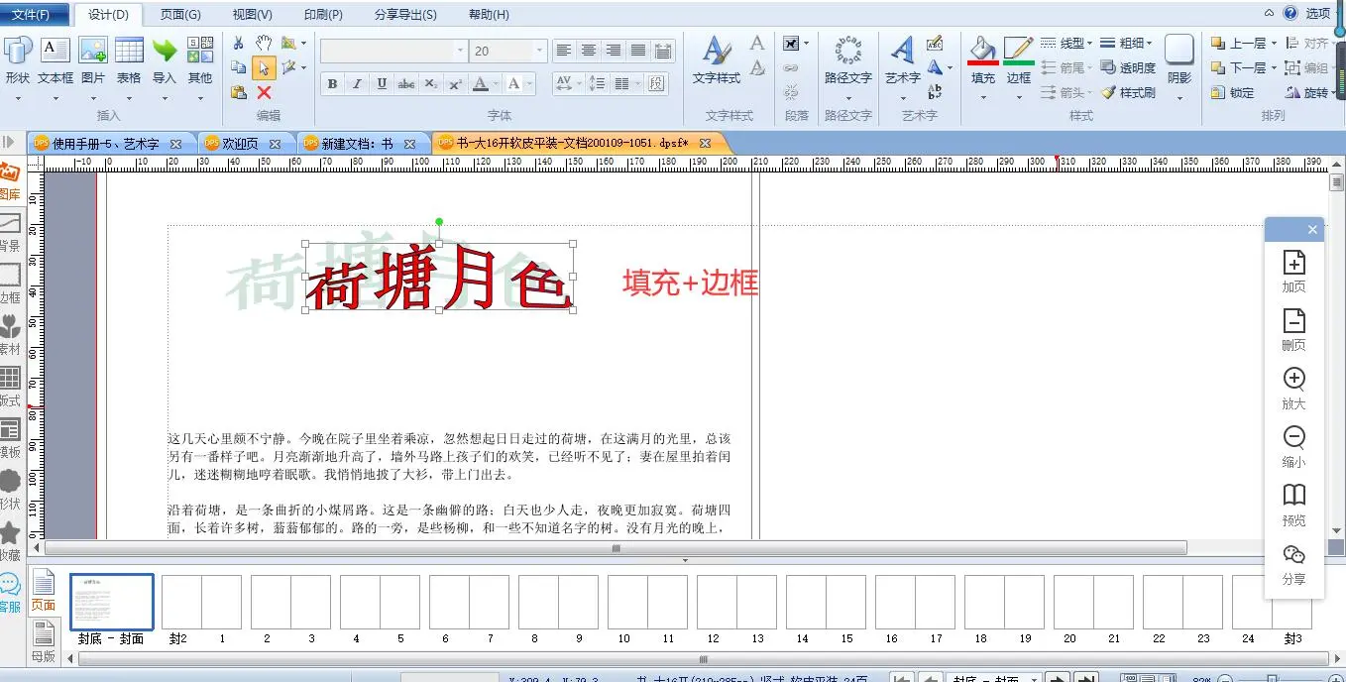Select page thumbnail spread 2-3
The image size is (1346, 682).
click(290, 602)
